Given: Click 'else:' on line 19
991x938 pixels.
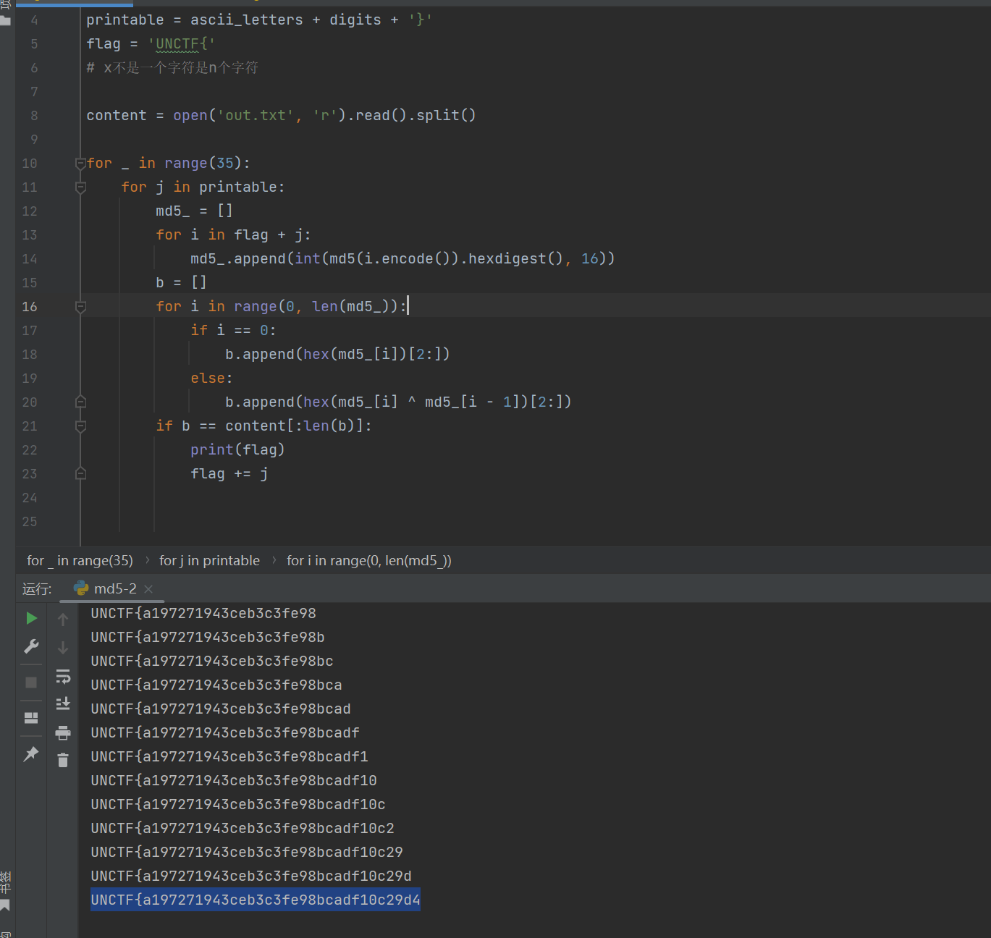Looking at the screenshot, I should 211,378.
